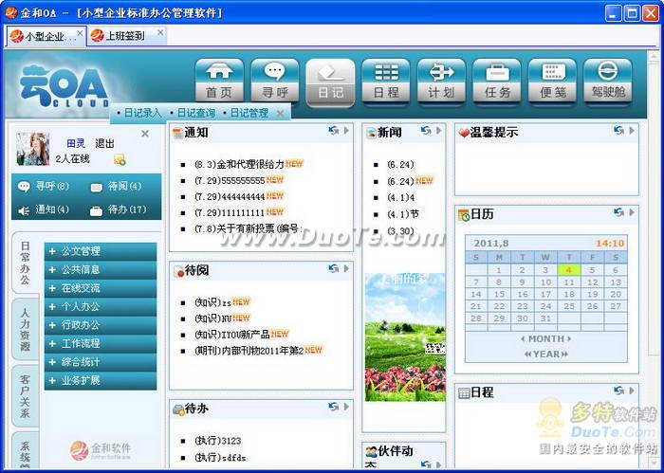The width and height of the screenshot is (664, 473).
Task: Open the 计划 plan icon
Action: 441,82
